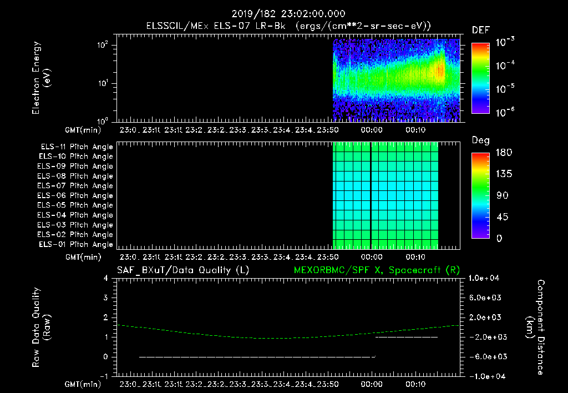This screenshot has height=393, width=568.
Task: Click the green 'MEXORBMC/SPF X, Spacecraft (R)' legend
Action: 377,270
